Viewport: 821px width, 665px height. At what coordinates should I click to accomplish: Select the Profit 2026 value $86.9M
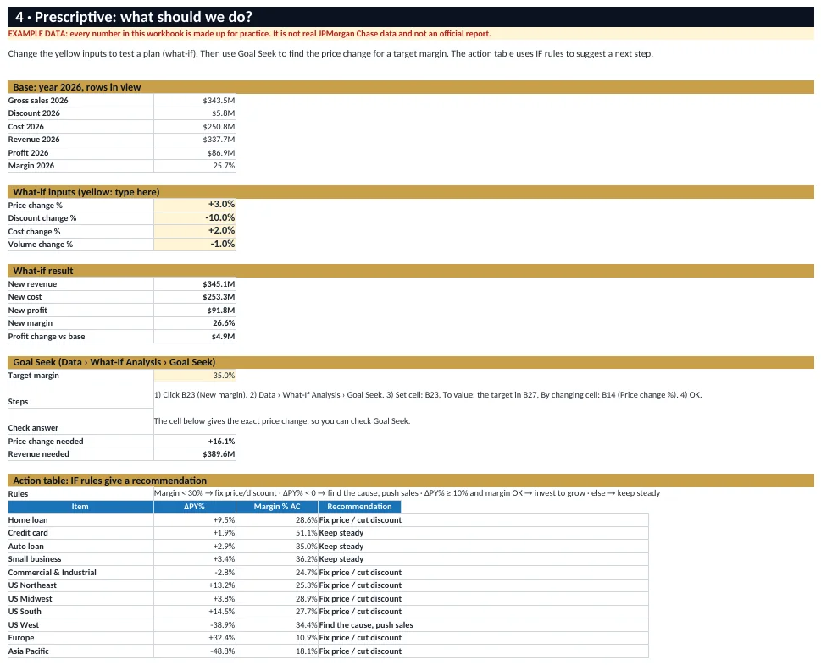point(195,152)
